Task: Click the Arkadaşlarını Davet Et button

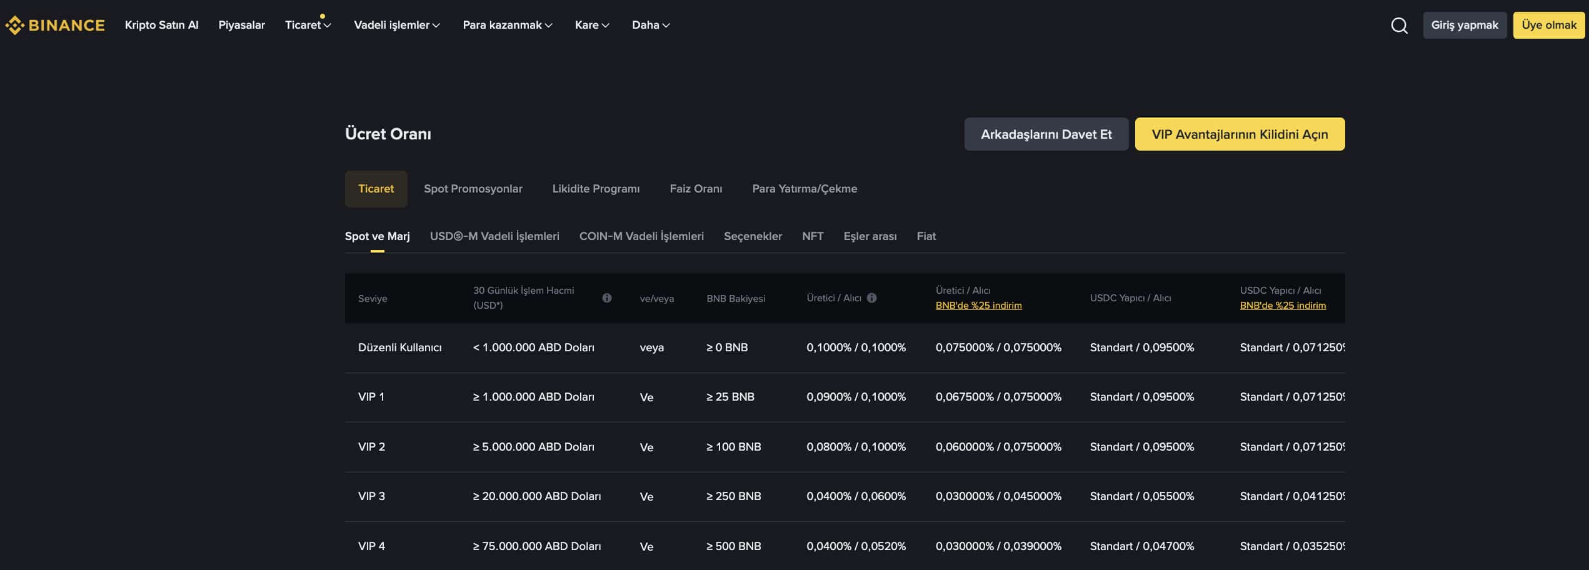Action: [x=1046, y=133]
